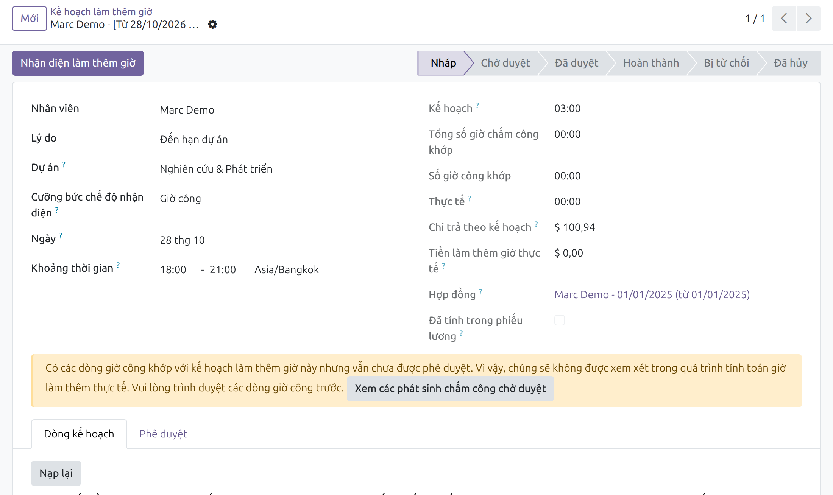Click Nạp lại button

tap(56, 473)
